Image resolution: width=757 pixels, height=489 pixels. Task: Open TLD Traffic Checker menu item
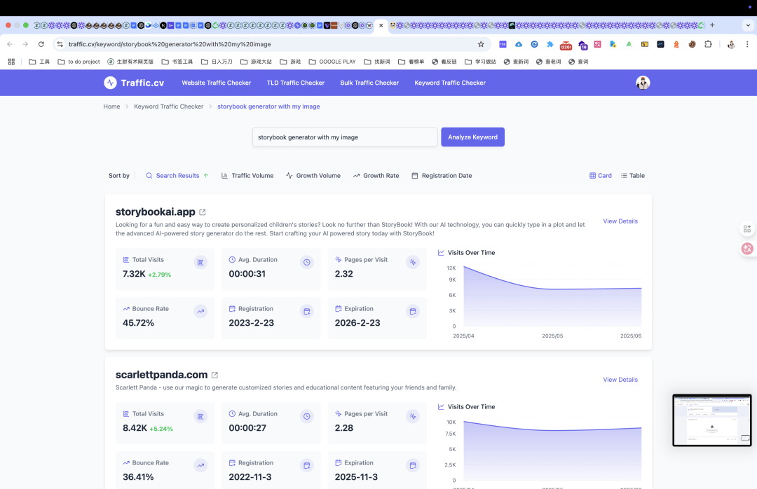(x=296, y=83)
